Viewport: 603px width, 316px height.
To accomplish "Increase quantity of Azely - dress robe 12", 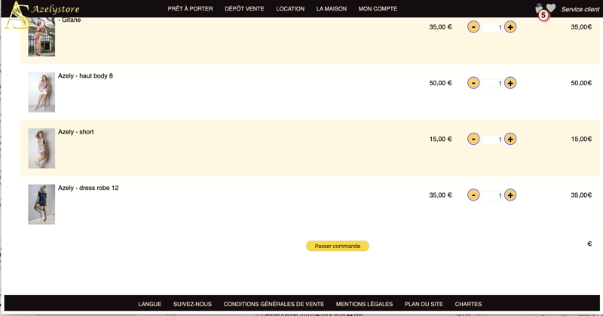I will (x=510, y=195).
